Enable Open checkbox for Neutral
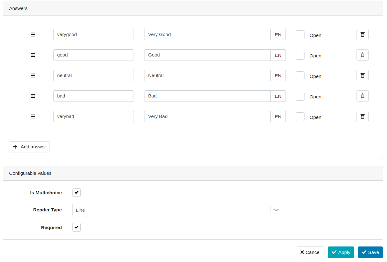Viewport: 387px width, 262px height. (300, 76)
